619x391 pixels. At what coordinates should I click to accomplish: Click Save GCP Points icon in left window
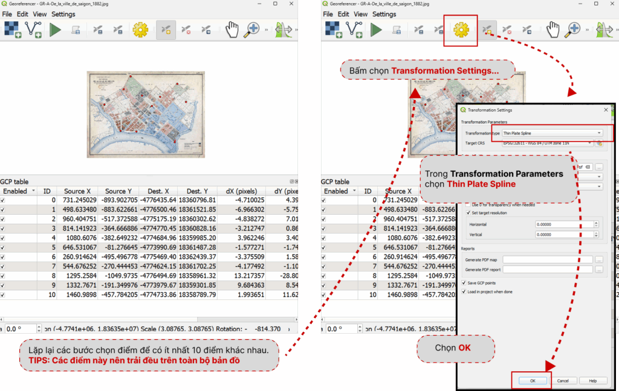pos(118,30)
